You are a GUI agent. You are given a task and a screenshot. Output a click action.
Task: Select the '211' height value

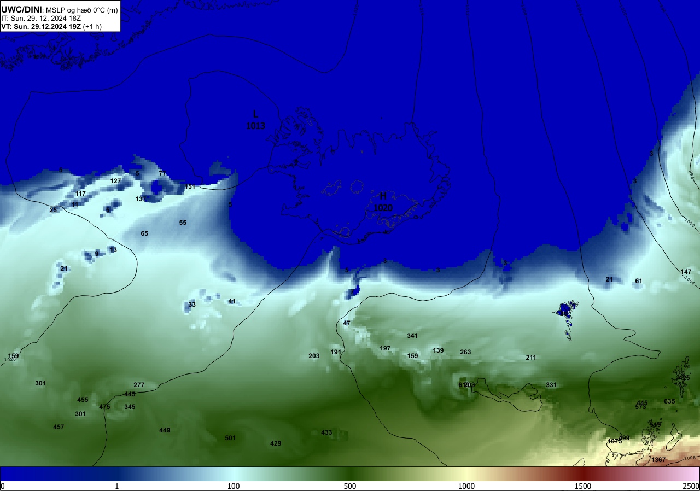(x=531, y=358)
